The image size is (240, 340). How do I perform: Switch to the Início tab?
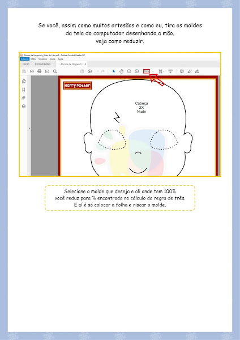(26, 64)
